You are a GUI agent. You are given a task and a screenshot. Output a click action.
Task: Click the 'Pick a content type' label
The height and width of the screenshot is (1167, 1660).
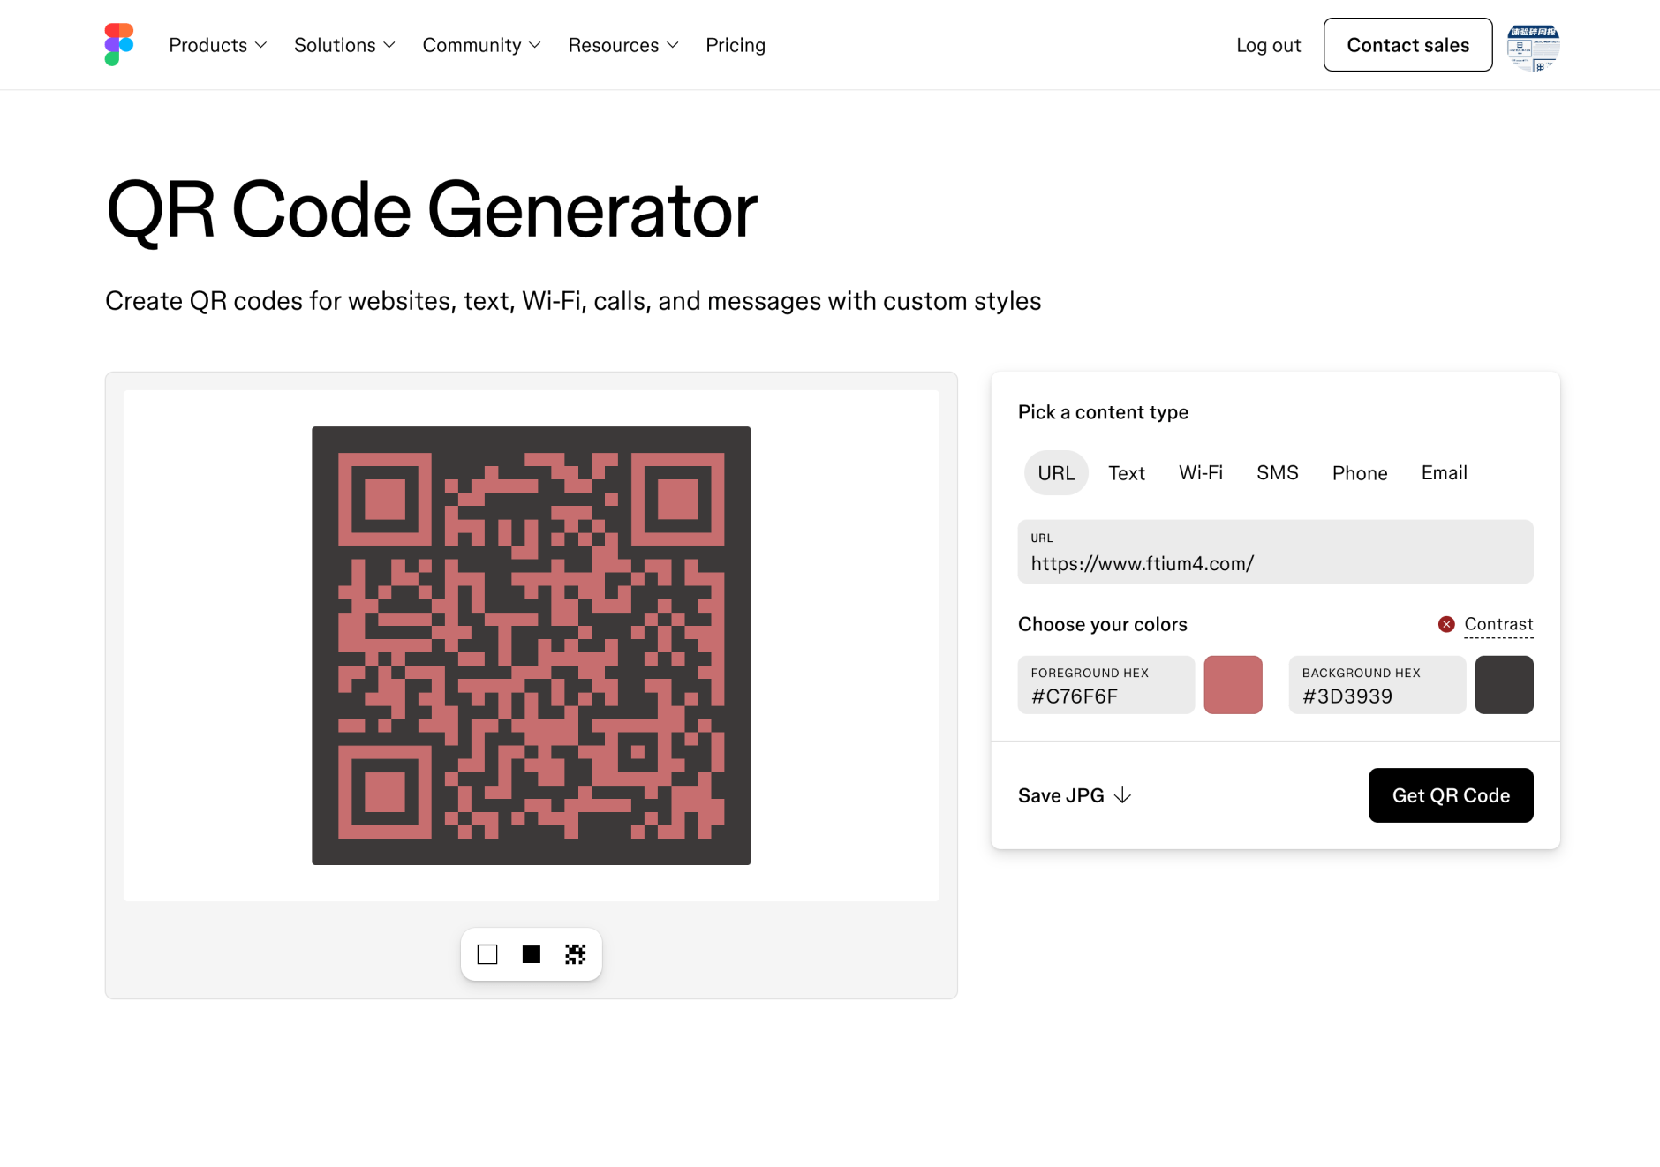coord(1103,412)
